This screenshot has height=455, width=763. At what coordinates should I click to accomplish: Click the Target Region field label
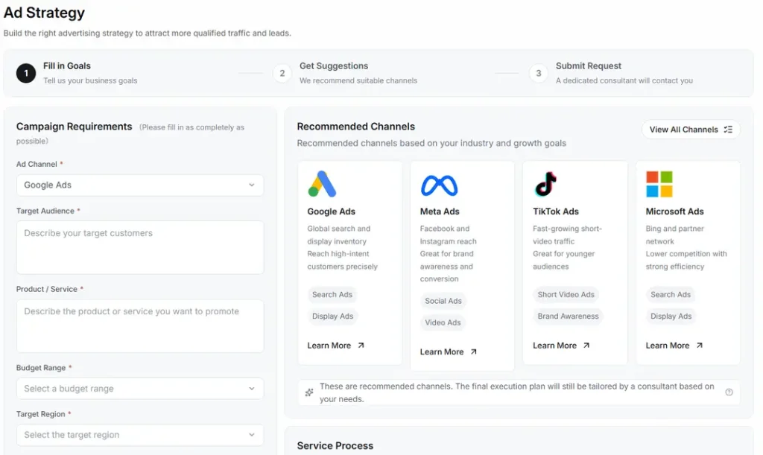[40, 414]
